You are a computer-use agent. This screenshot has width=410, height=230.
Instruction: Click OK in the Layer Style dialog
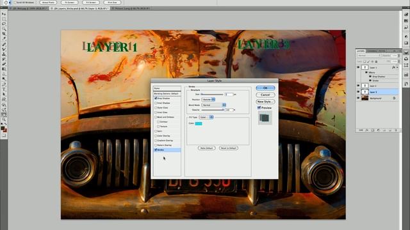265,88
